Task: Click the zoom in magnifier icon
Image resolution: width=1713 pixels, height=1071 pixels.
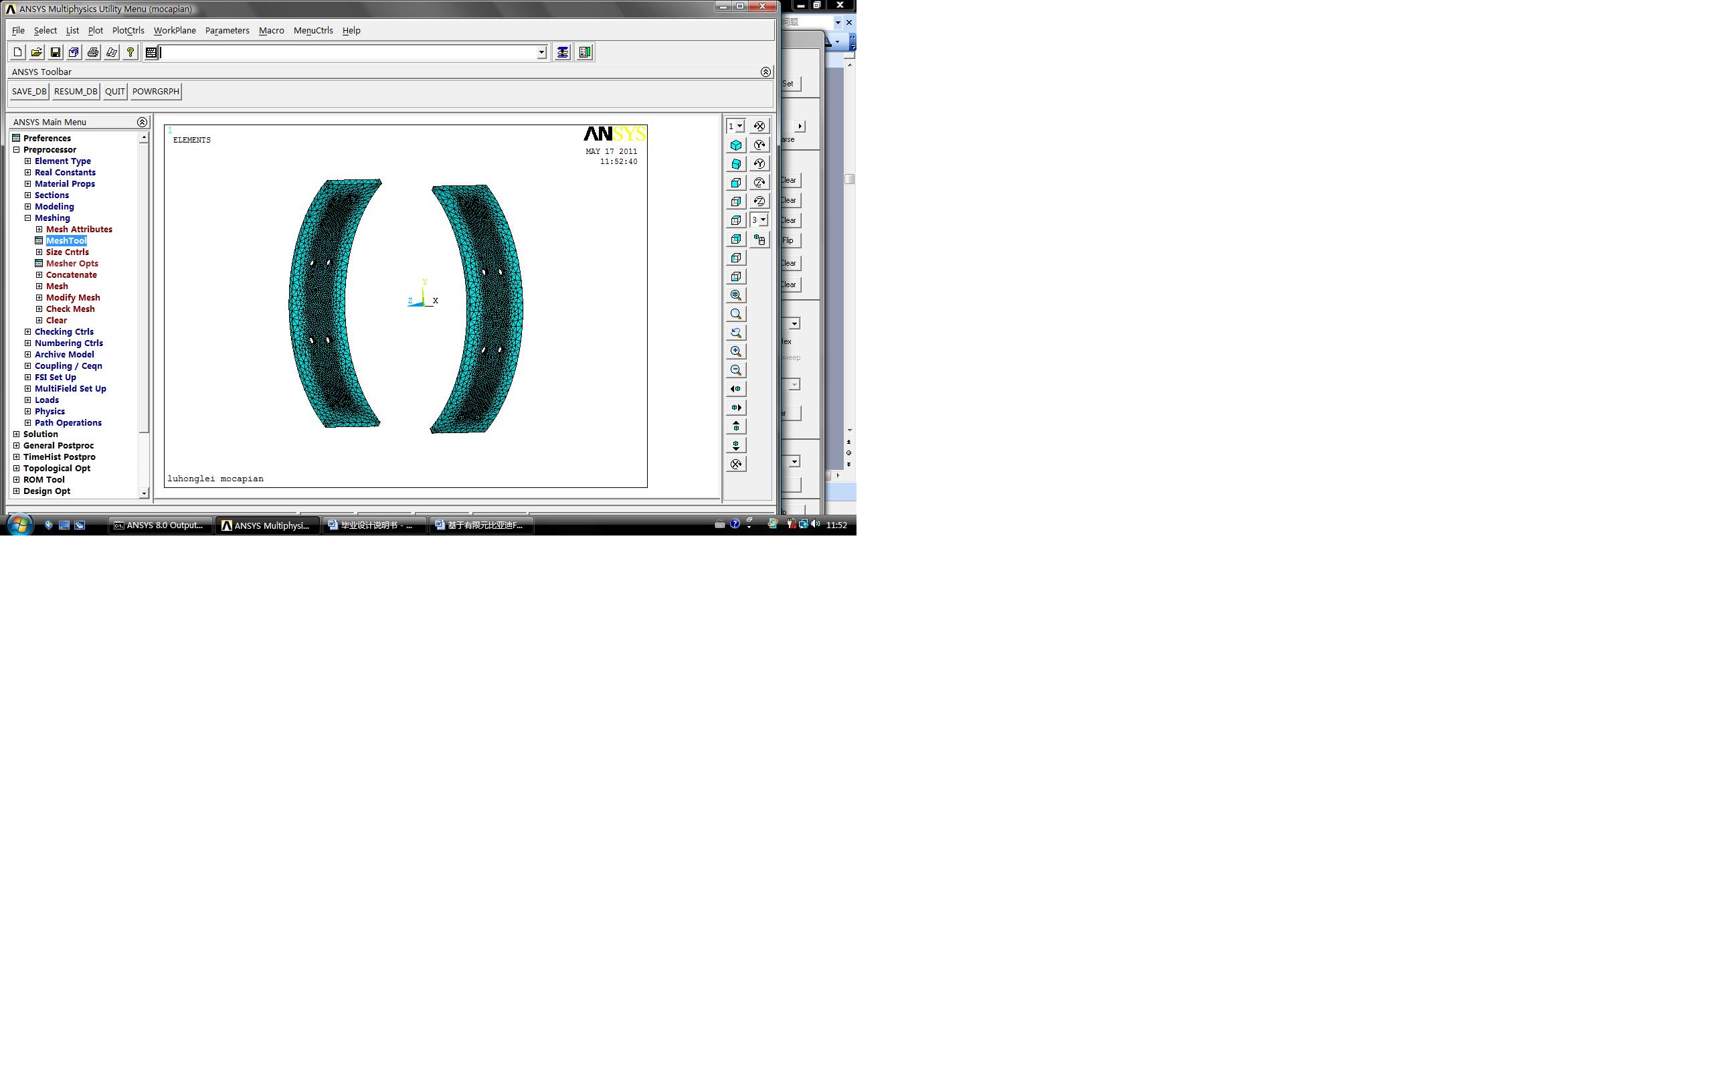Action: [x=736, y=351]
